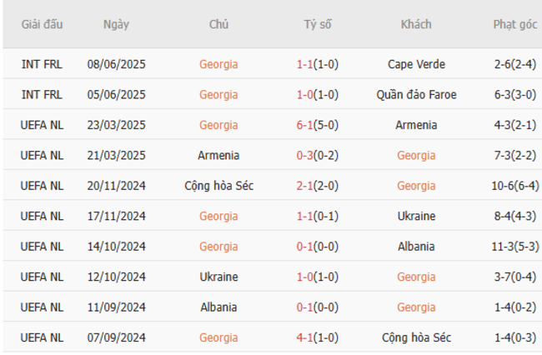Select the Tỷ số column header
Viewport: 542px width, 355px height.
(317, 24)
